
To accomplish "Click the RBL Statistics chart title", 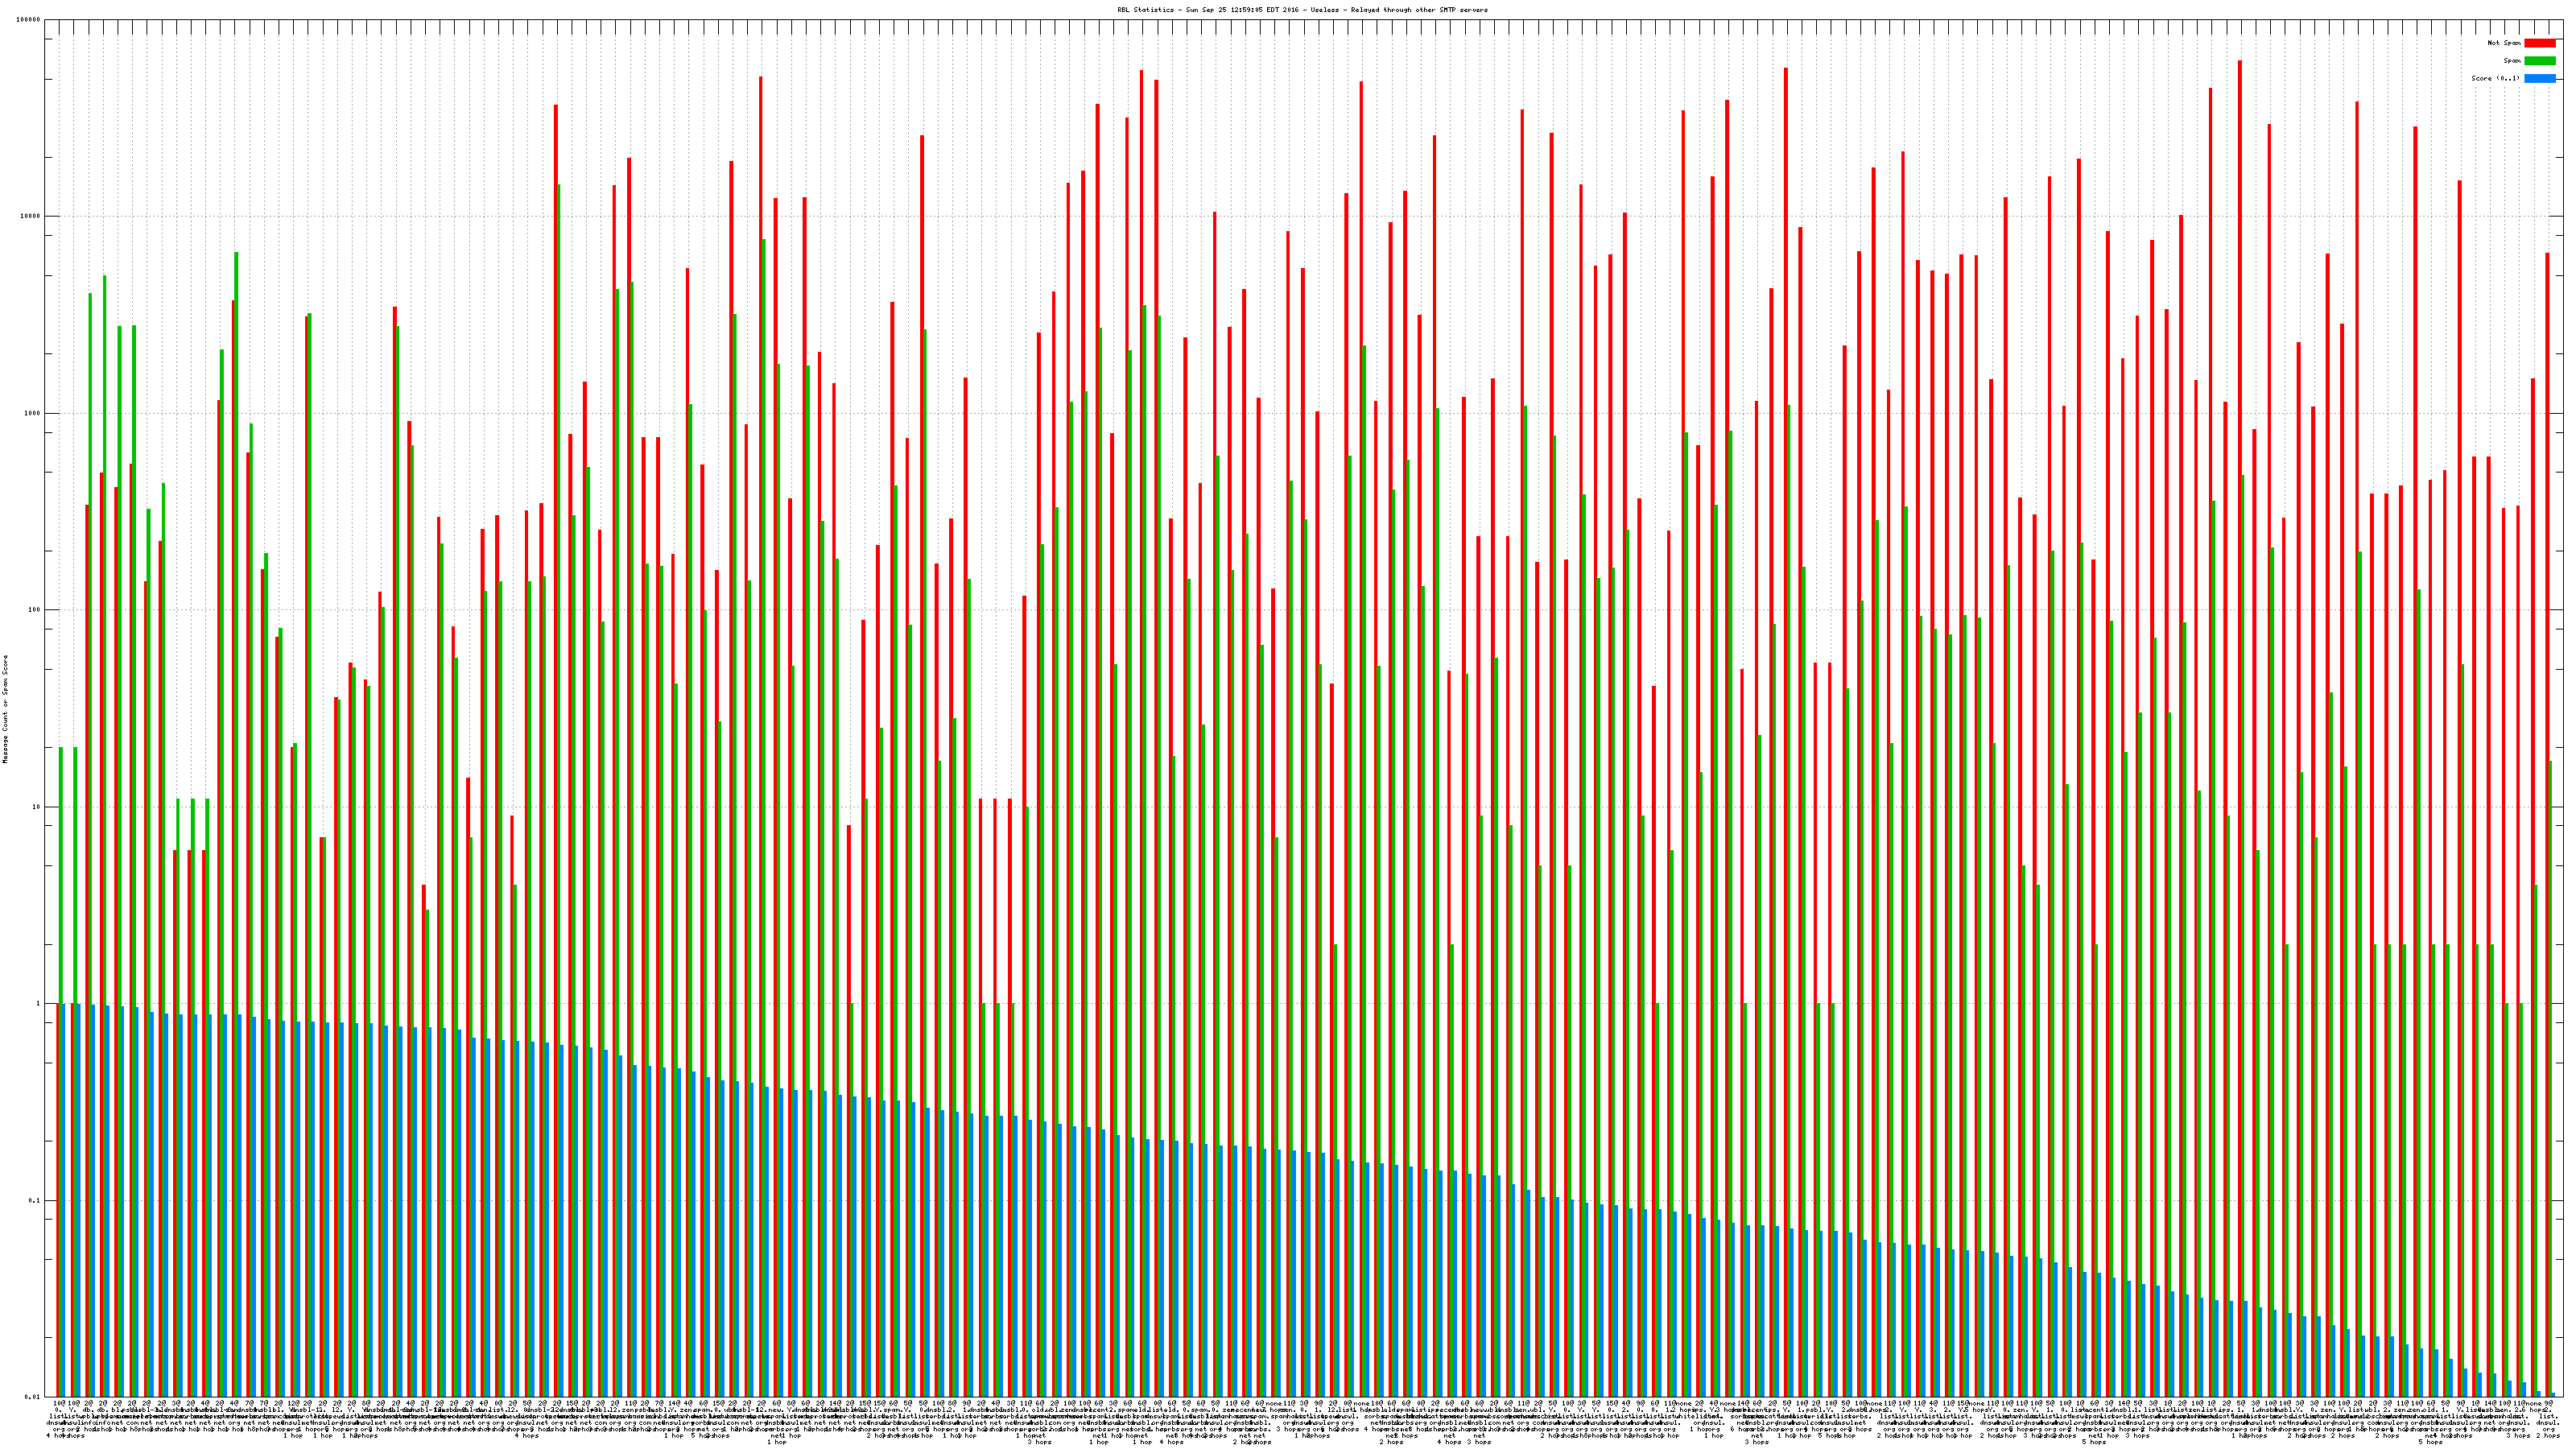I will click(x=1302, y=10).
